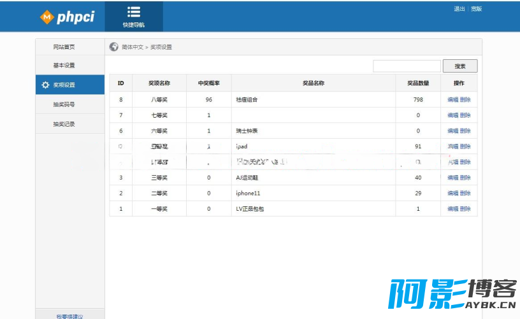Screen dimensions: 520x319
Task: Click the 搜索 button
Action: [x=460, y=66]
